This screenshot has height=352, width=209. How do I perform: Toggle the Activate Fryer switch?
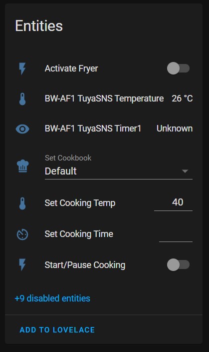pyautogui.click(x=178, y=68)
